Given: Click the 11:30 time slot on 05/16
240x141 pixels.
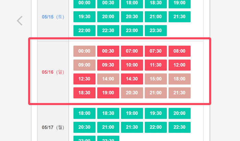Looking at the screenshot, I should [156, 65].
